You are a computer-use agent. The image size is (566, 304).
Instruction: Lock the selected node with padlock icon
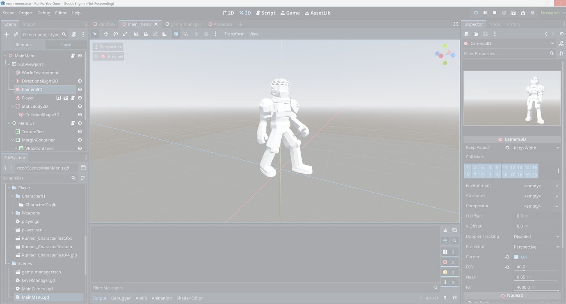[x=146, y=34]
